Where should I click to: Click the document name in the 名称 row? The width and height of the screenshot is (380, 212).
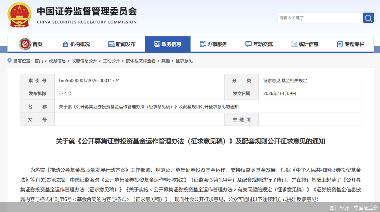(149, 107)
